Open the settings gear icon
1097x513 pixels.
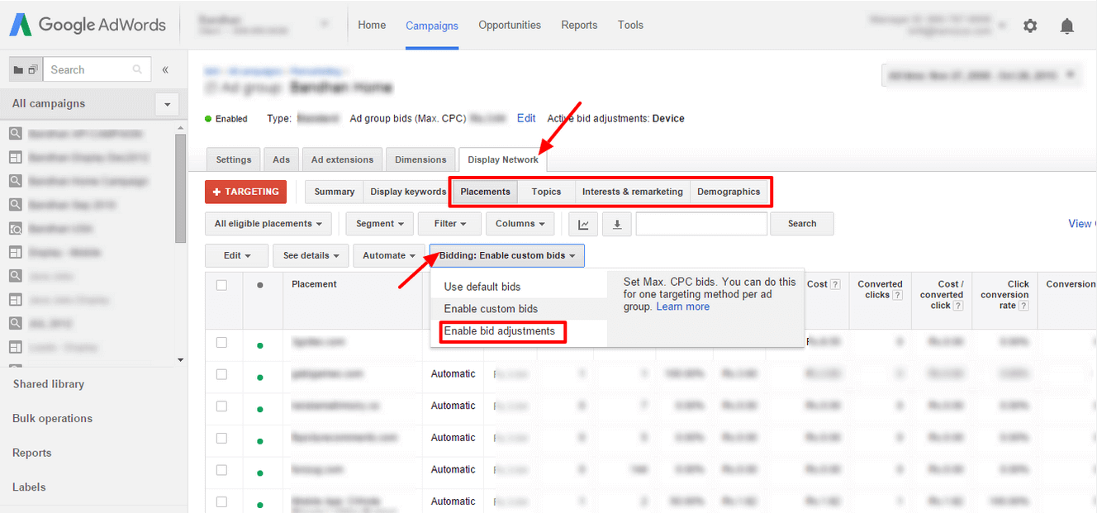coord(1029,26)
